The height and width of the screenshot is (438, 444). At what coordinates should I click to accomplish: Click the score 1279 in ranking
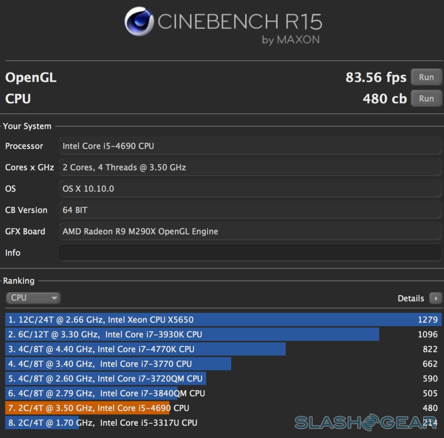[x=428, y=320]
